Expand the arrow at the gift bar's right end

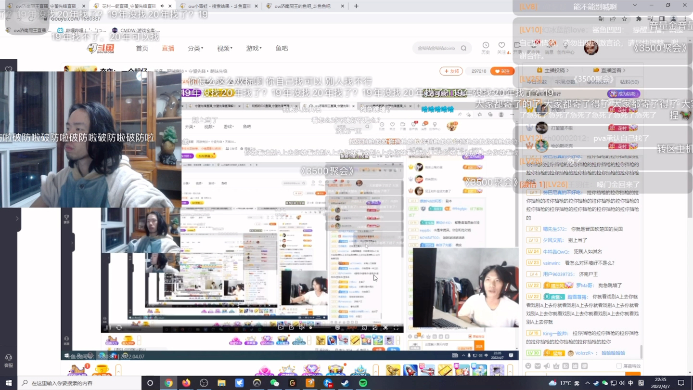click(x=510, y=370)
